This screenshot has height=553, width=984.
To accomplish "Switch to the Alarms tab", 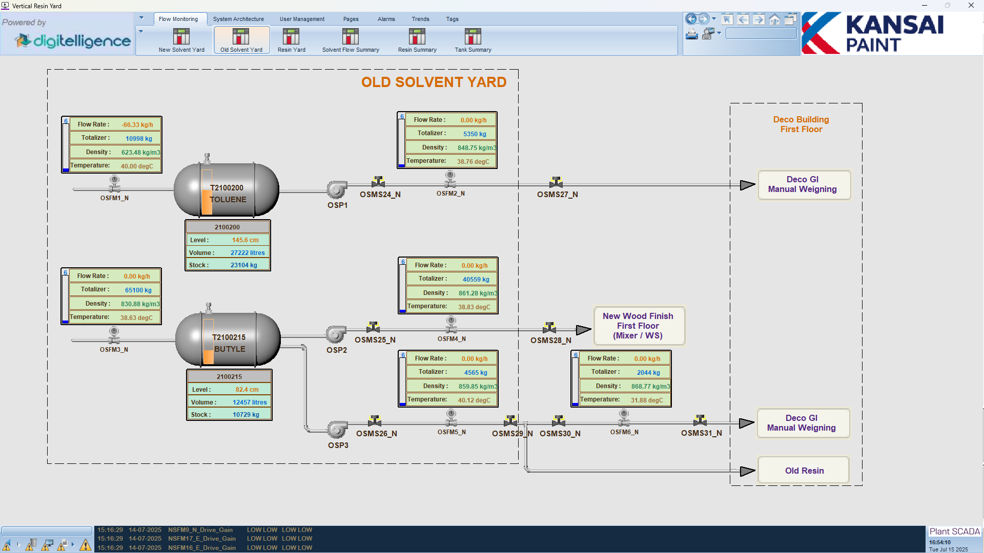I will (x=386, y=19).
